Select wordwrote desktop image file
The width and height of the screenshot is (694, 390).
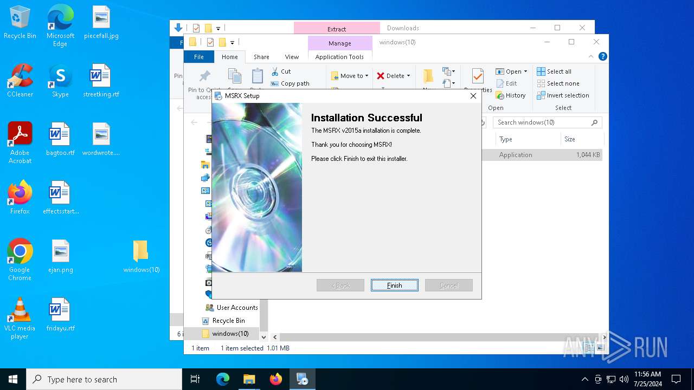pyautogui.click(x=101, y=140)
